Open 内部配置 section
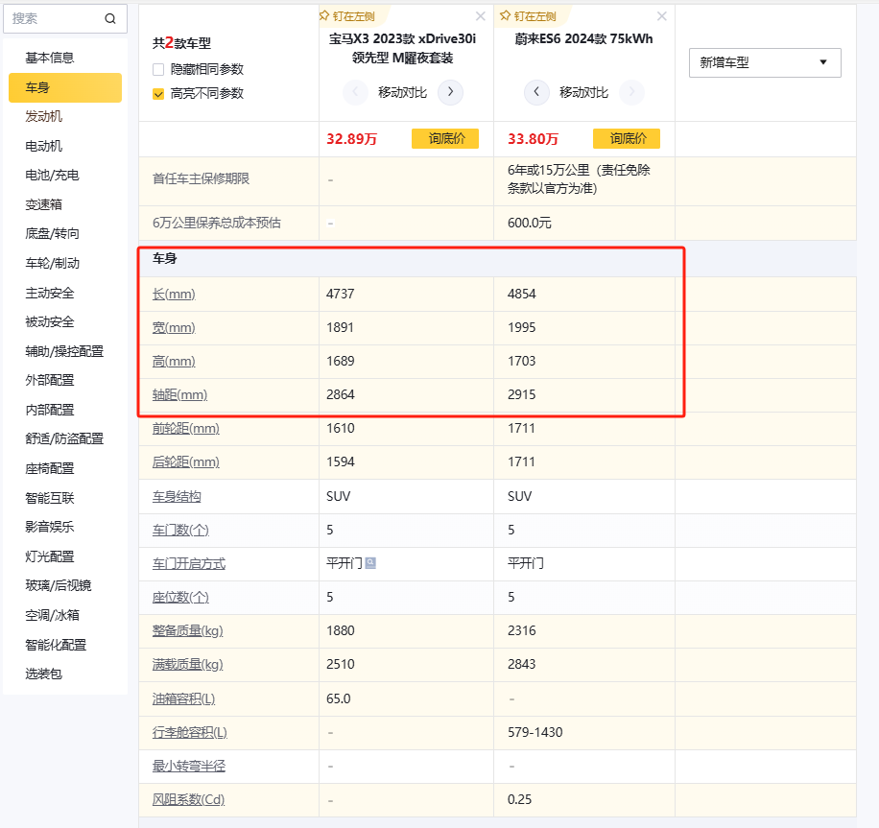The image size is (879, 828). 50,410
